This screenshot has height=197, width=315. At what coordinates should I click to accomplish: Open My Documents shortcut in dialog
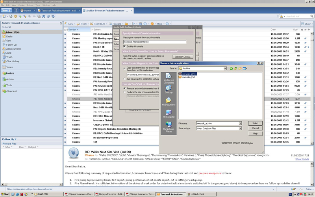coord(169,102)
